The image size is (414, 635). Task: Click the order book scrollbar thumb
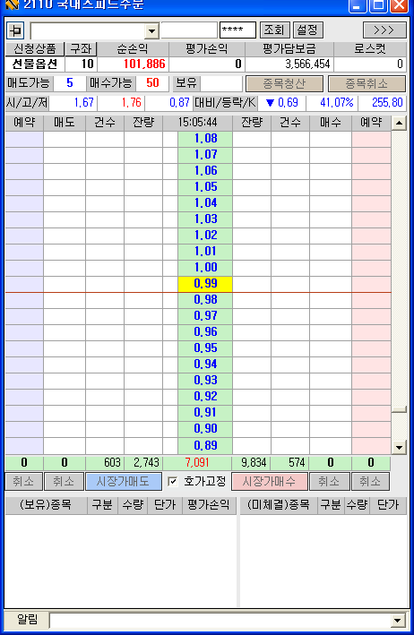[399, 409]
